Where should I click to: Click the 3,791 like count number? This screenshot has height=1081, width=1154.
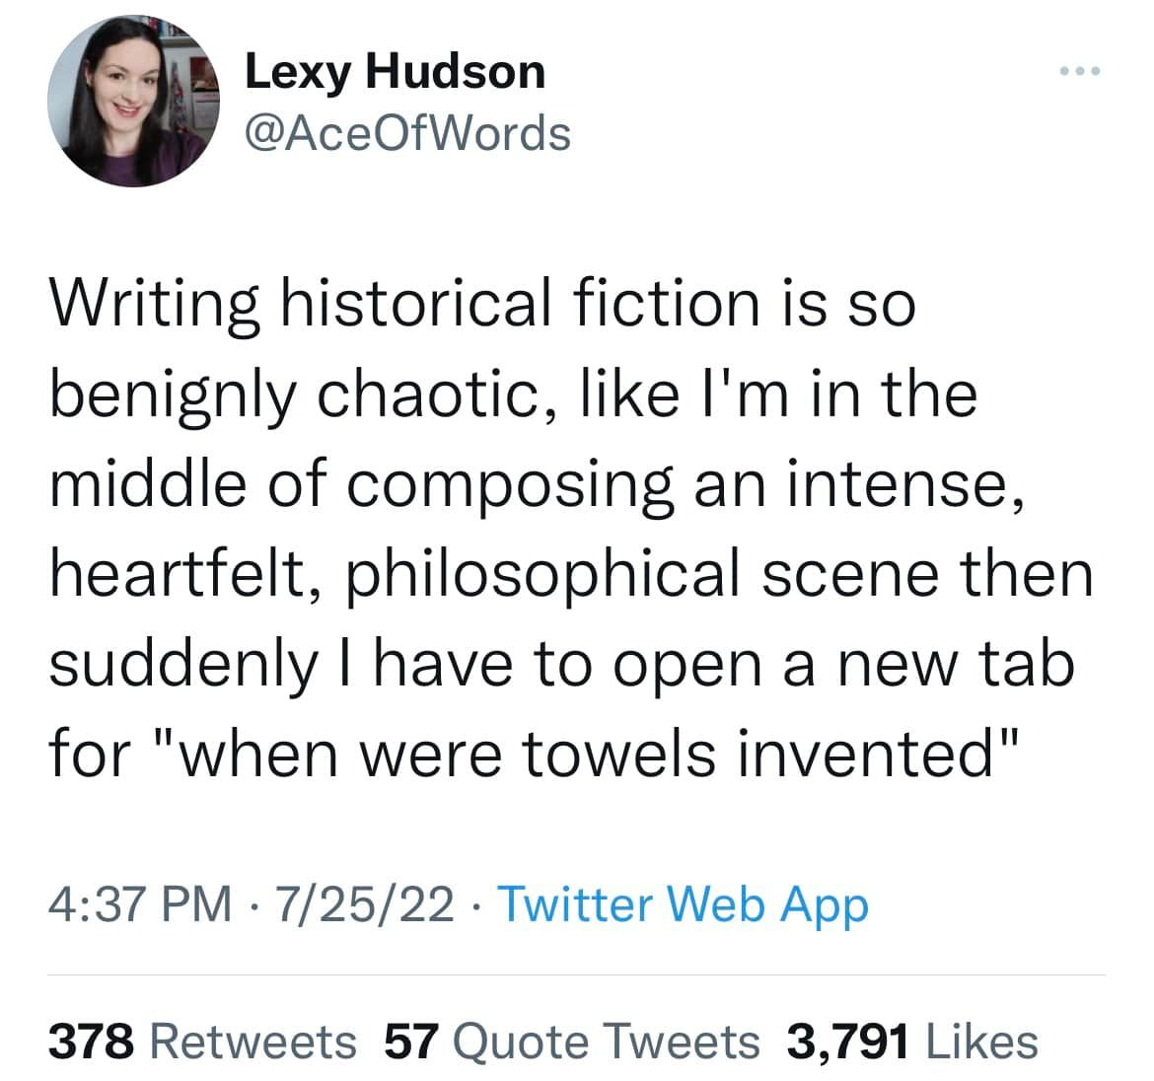pyautogui.click(x=846, y=1042)
